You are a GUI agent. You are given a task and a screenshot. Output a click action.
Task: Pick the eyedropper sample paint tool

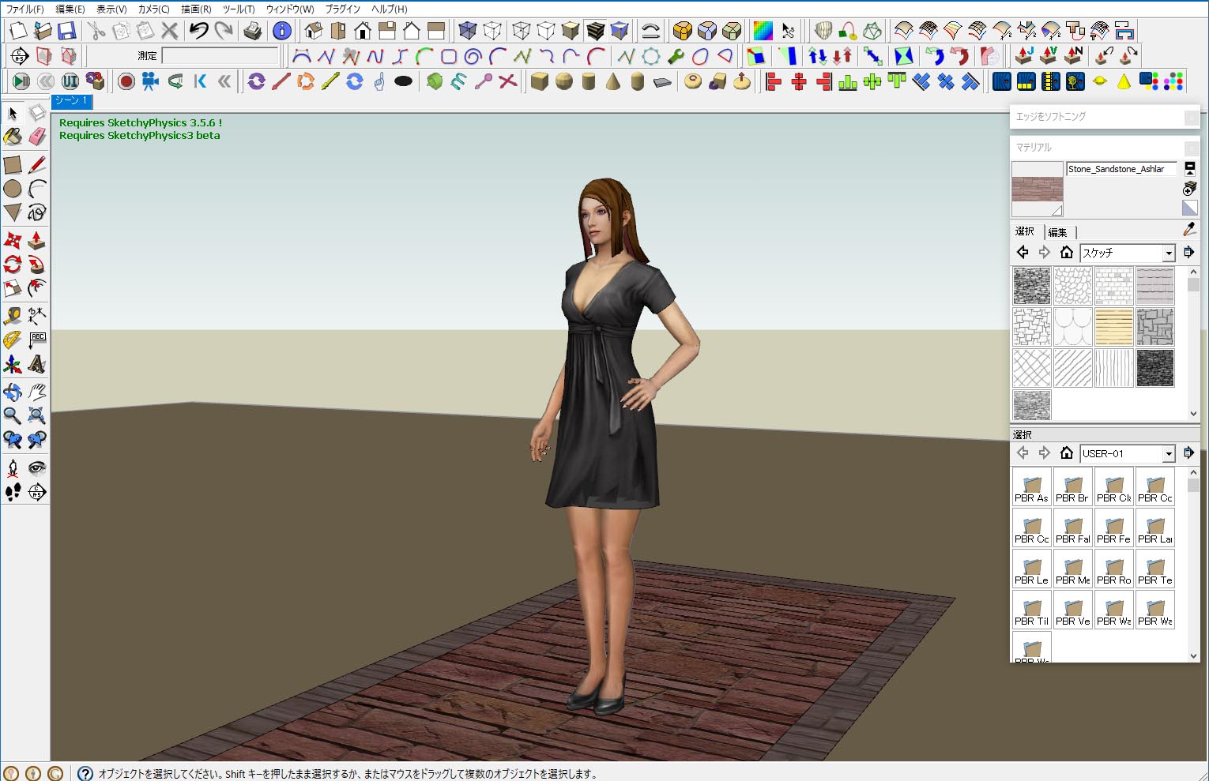(x=1189, y=230)
